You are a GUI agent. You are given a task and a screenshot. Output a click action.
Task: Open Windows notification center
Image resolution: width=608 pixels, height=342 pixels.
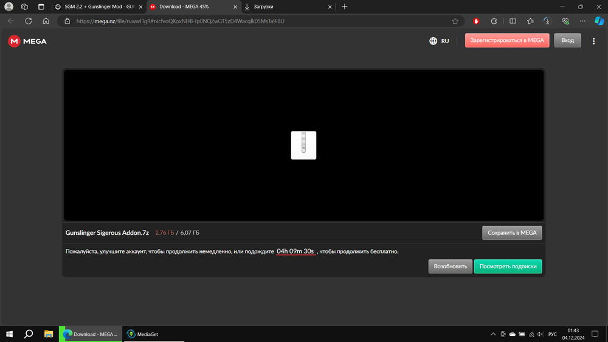pos(595,334)
